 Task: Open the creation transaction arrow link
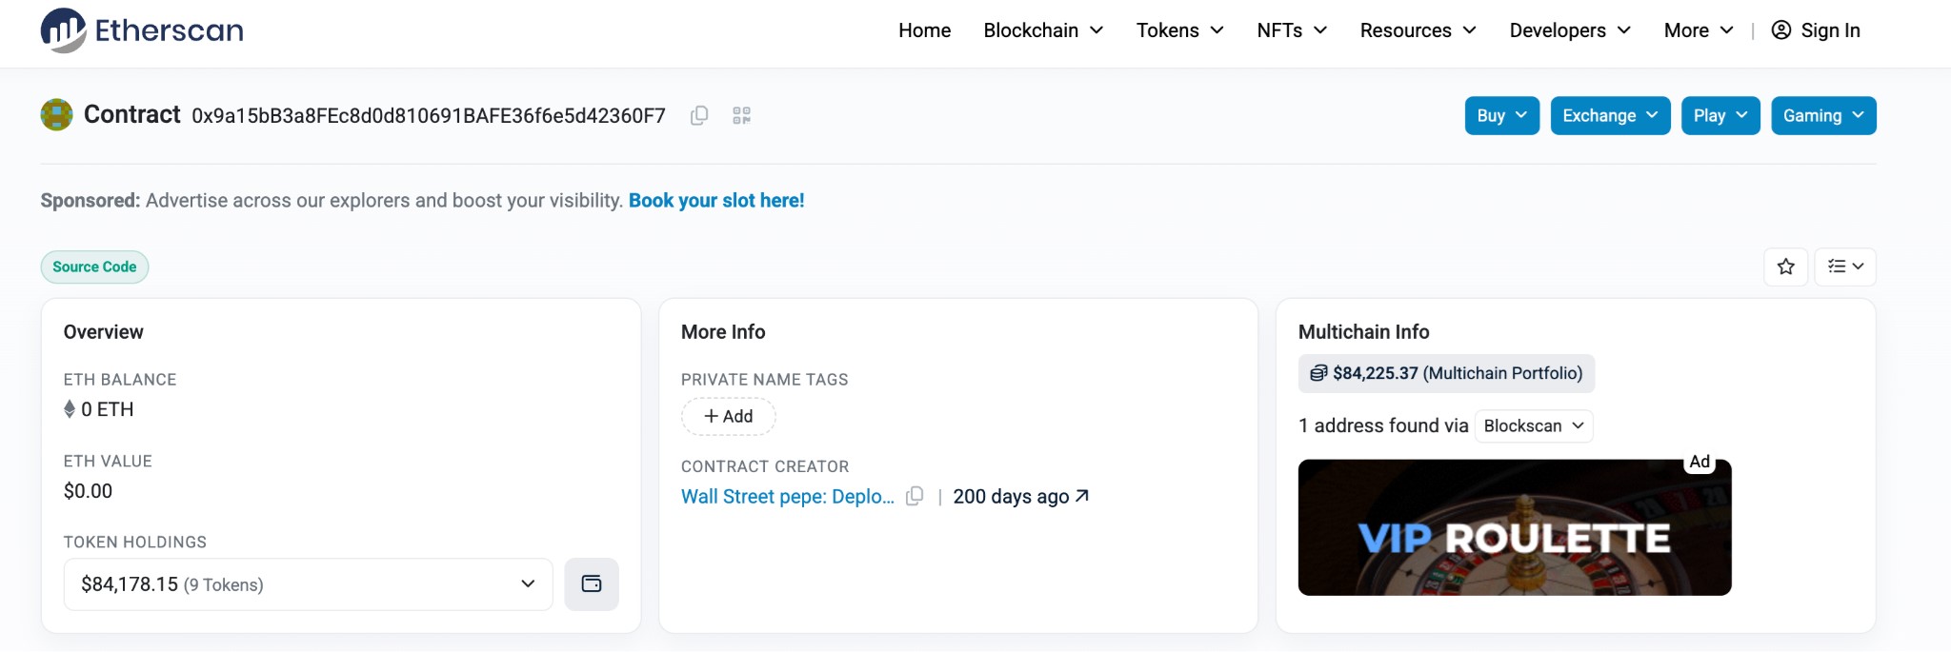click(x=1082, y=496)
